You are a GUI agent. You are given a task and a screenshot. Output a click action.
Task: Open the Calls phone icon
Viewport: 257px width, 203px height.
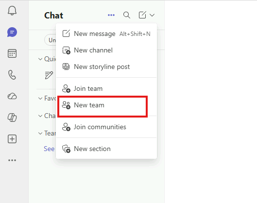pyautogui.click(x=12, y=75)
